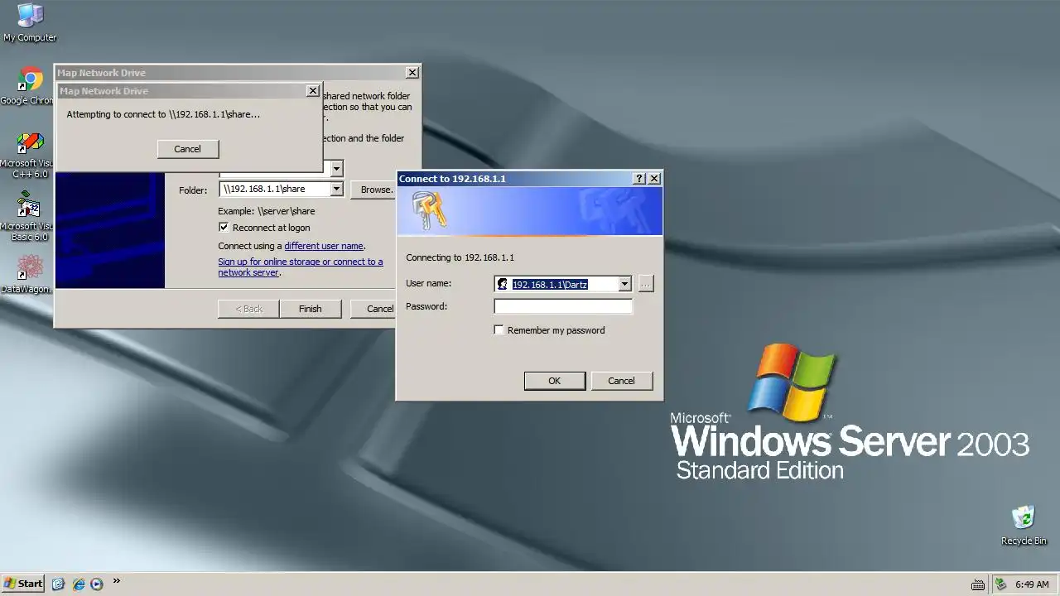1060x596 pixels.
Task: Open the different user name link
Action: 324,246
